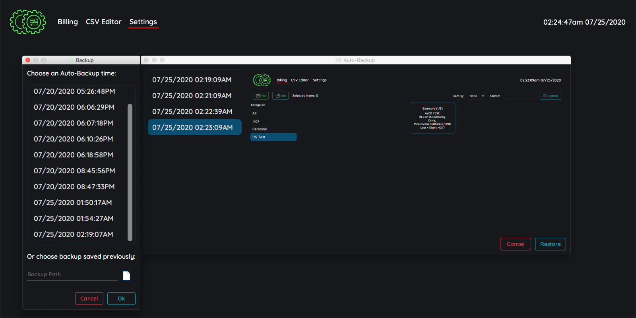Screen dimensions: 636x318
Task: Cancel the Auto-Backup restore window
Action: [515, 244]
